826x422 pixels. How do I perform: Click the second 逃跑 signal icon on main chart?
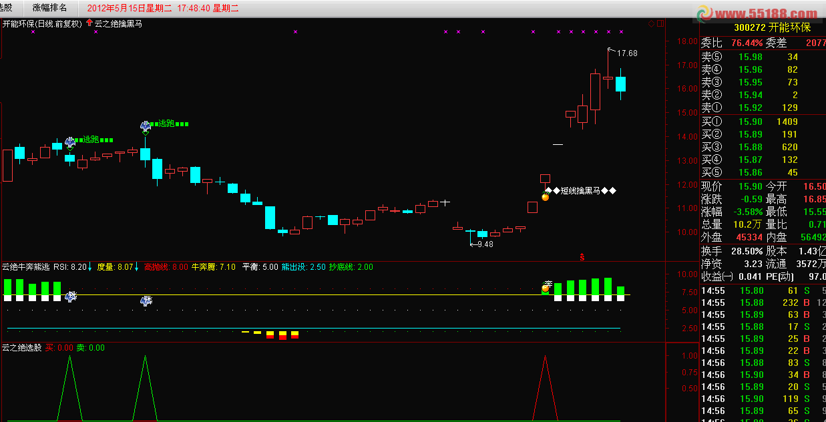tap(146, 126)
